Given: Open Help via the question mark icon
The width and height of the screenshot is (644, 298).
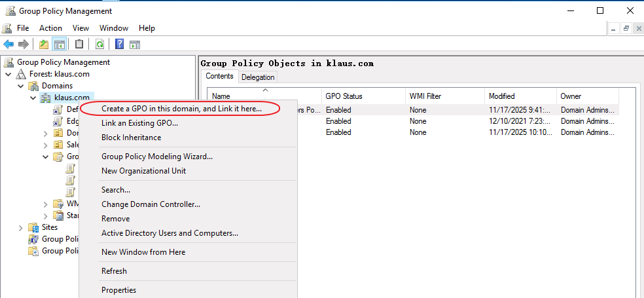Looking at the screenshot, I should pos(120,45).
